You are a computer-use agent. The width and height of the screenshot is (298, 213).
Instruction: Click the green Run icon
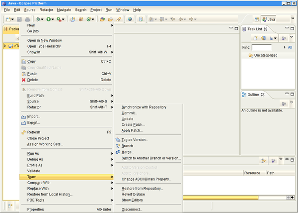(49, 19)
